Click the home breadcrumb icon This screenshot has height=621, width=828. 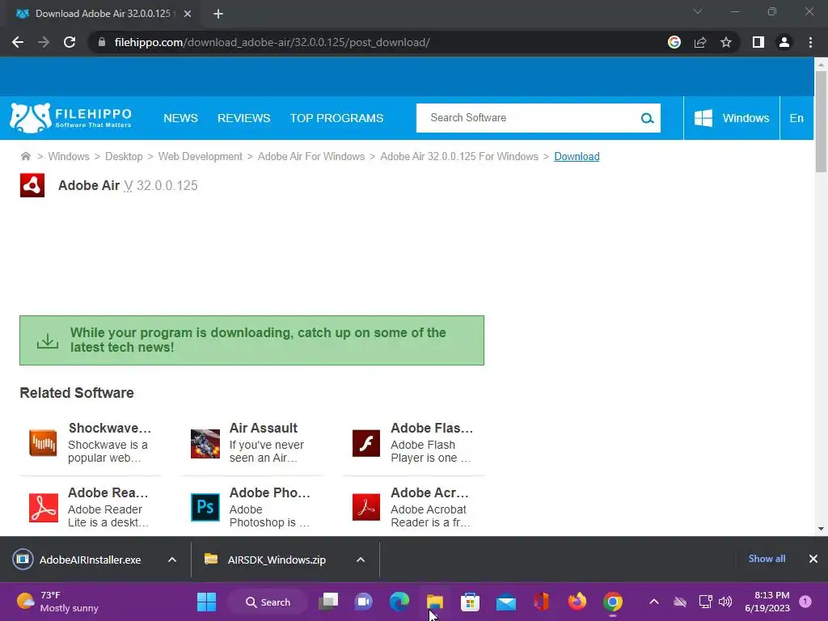point(25,156)
